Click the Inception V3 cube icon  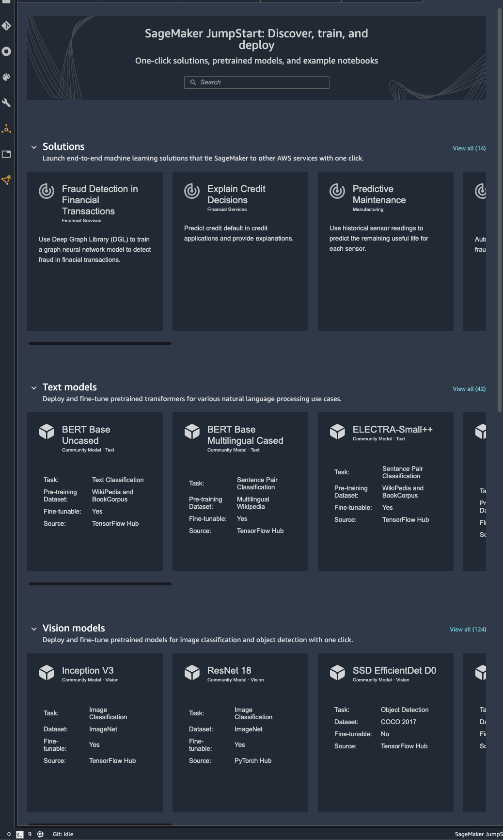coord(47,673)
